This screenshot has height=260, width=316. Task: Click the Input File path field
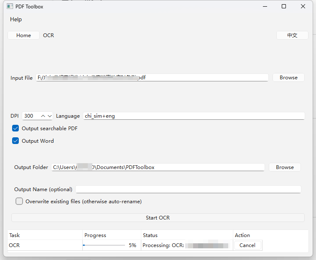tap(152, 78)
